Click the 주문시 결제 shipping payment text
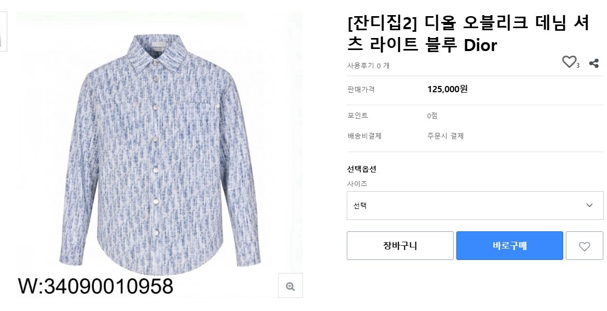Screen dimensions: 607x311 pos(445,136)
